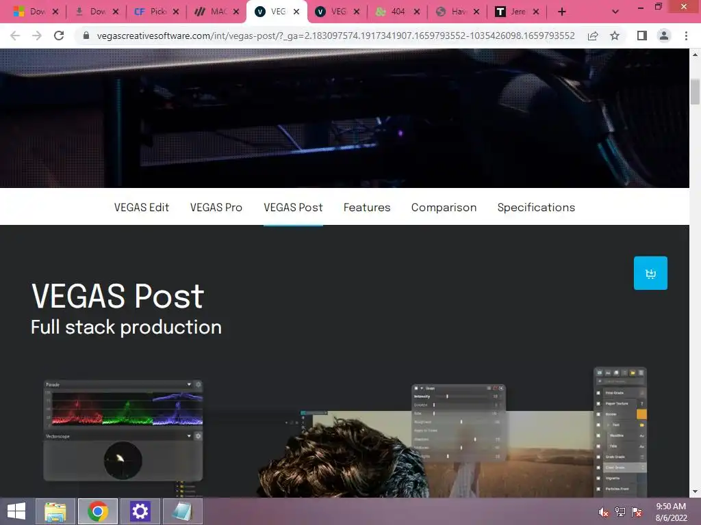Close the active VEG tab
This screenshot has height=525, width=701.
point(296,12)
